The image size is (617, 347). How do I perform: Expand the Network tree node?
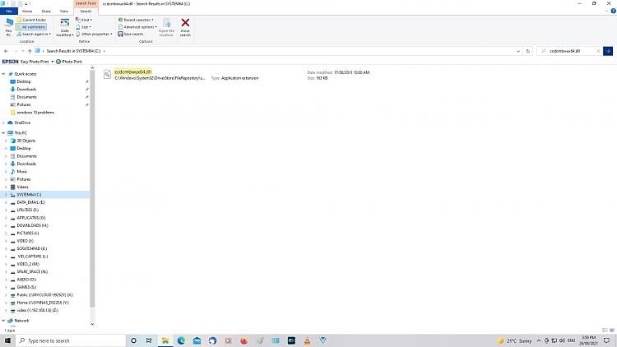pos(5,321)
